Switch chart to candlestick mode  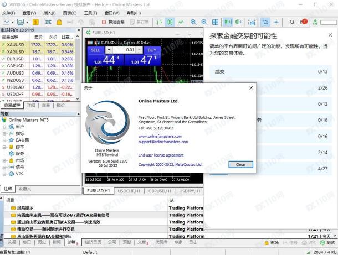point(170,22)
